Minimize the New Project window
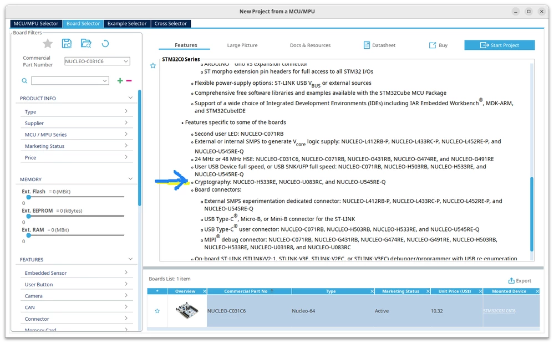Viewport: 554px width, 344px height. coord(516,11)
